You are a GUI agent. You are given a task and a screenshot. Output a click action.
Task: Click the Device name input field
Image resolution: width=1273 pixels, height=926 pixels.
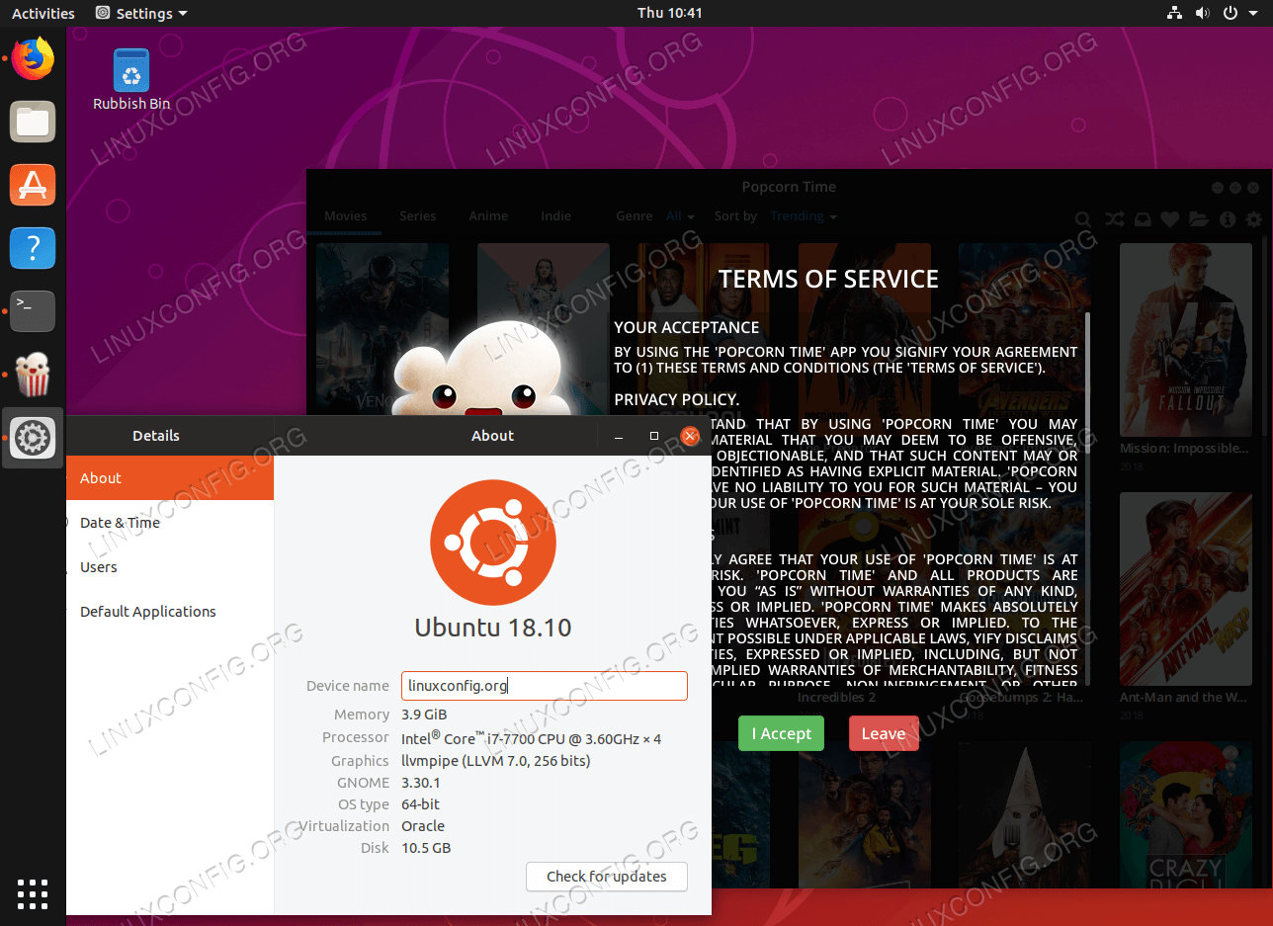click(545, 686)
